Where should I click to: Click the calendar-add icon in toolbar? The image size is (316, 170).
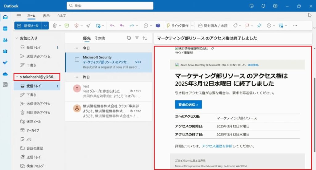(281, 26)
